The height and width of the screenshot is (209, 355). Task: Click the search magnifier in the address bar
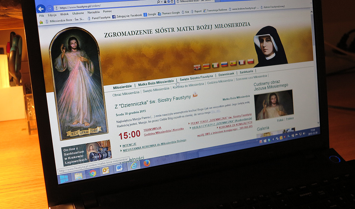click(x=158, y=2)
